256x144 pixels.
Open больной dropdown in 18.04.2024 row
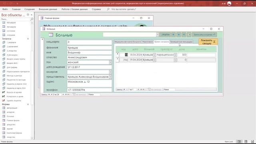click(x=154, y=55)
